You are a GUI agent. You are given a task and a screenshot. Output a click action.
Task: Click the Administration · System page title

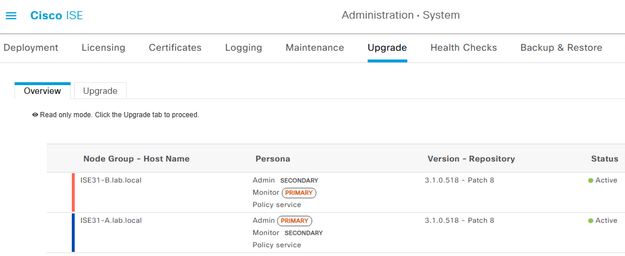point(400,16)
